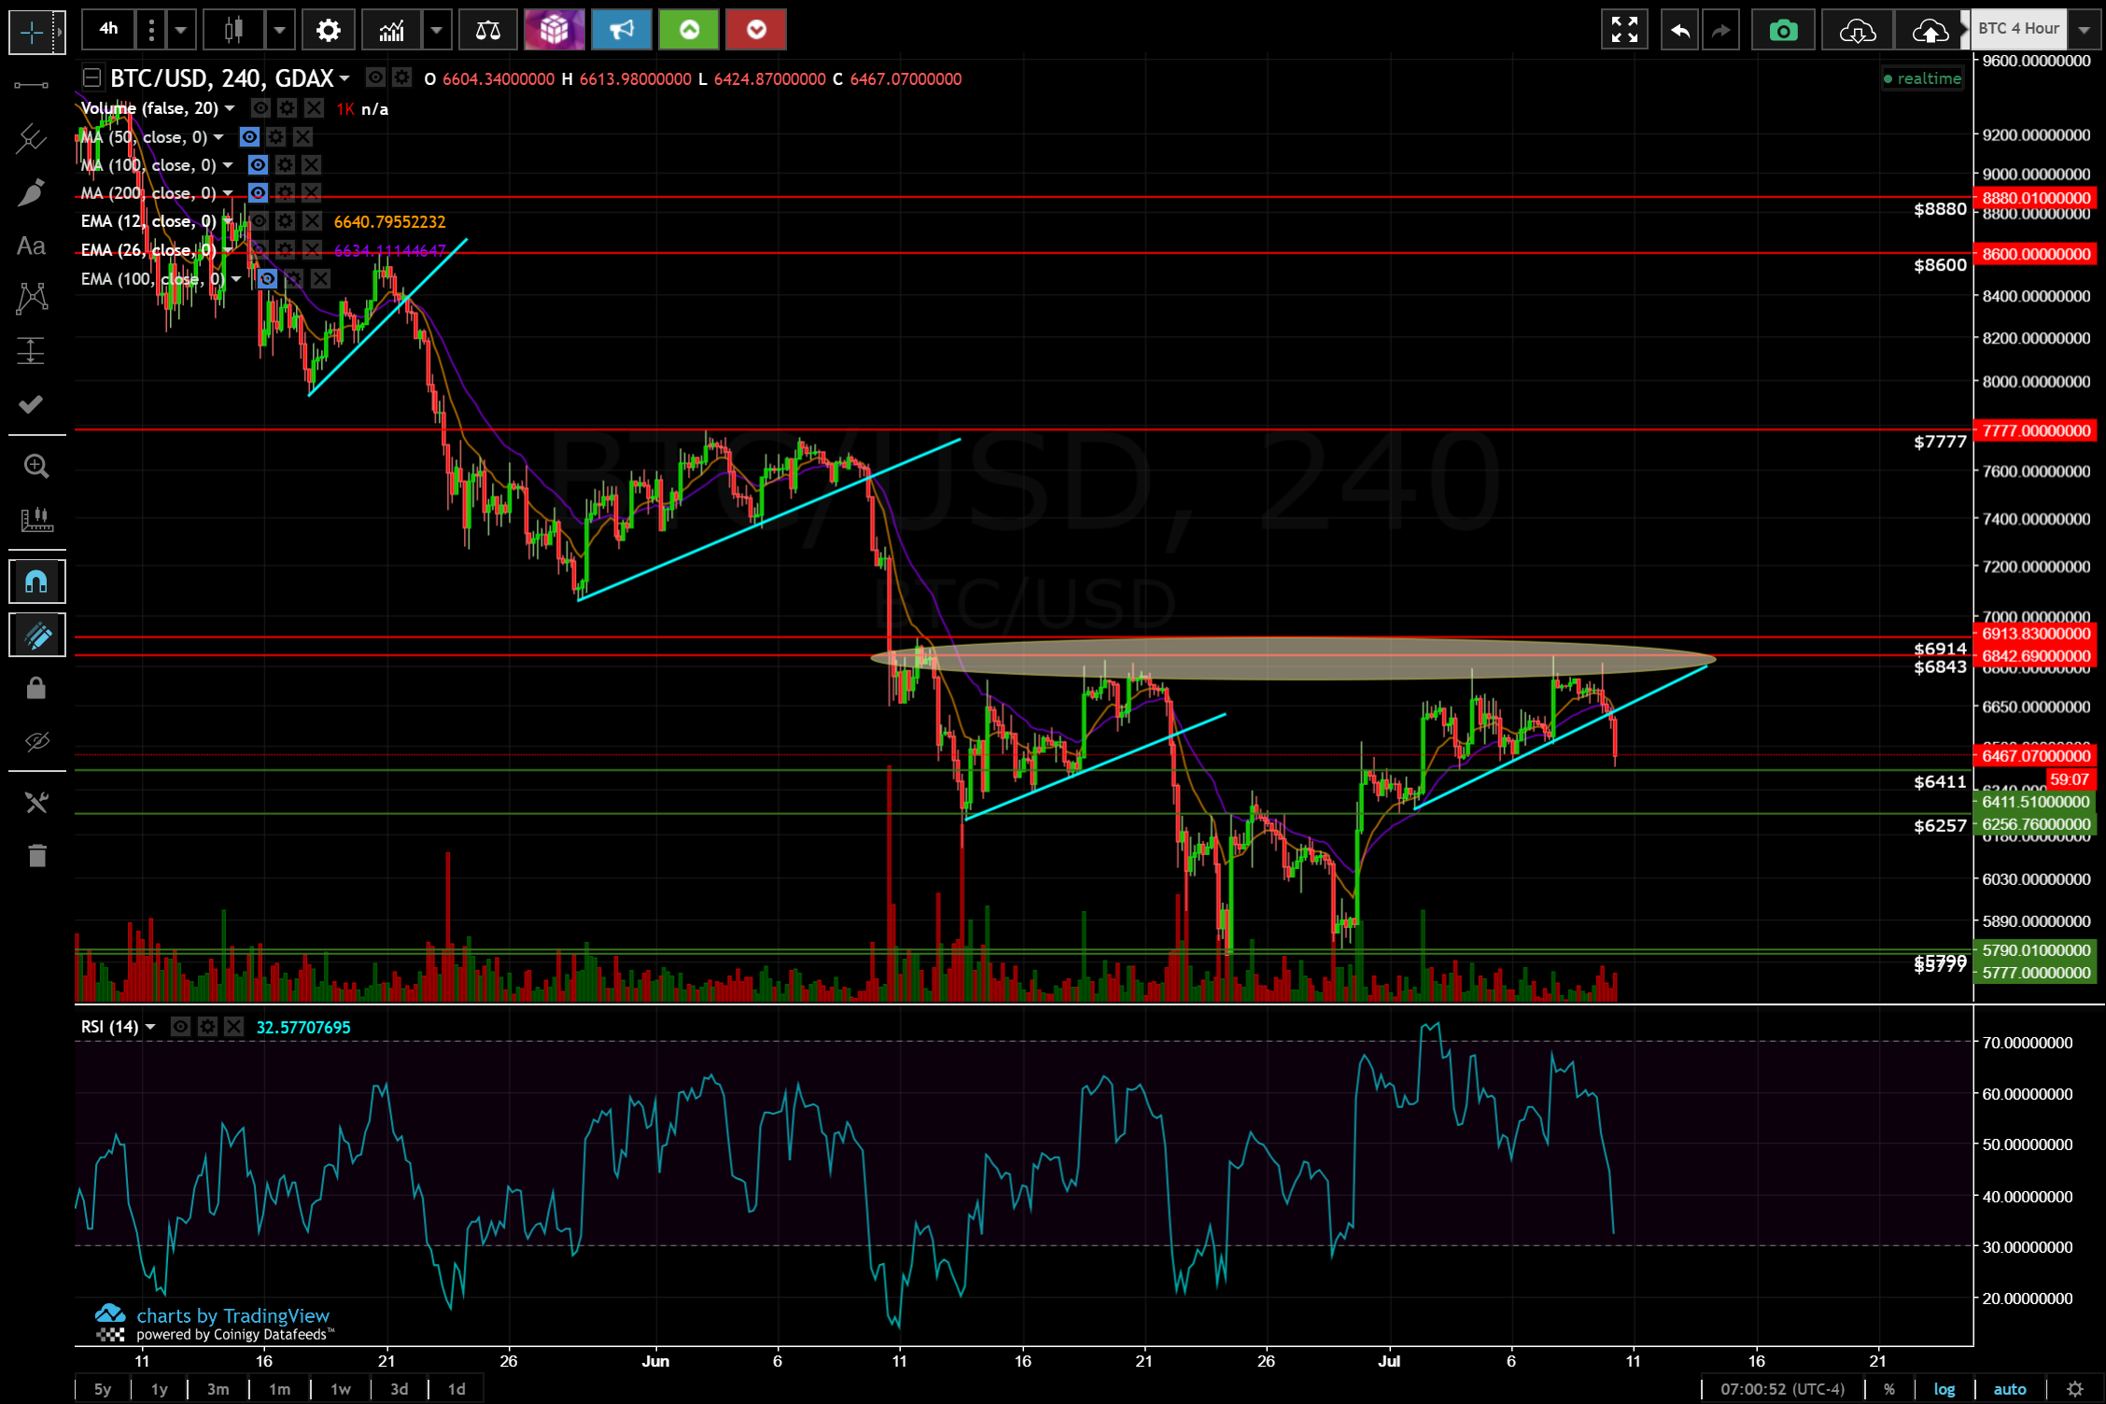Toggle log scale at bottom right

[x=1945, y=1389]
